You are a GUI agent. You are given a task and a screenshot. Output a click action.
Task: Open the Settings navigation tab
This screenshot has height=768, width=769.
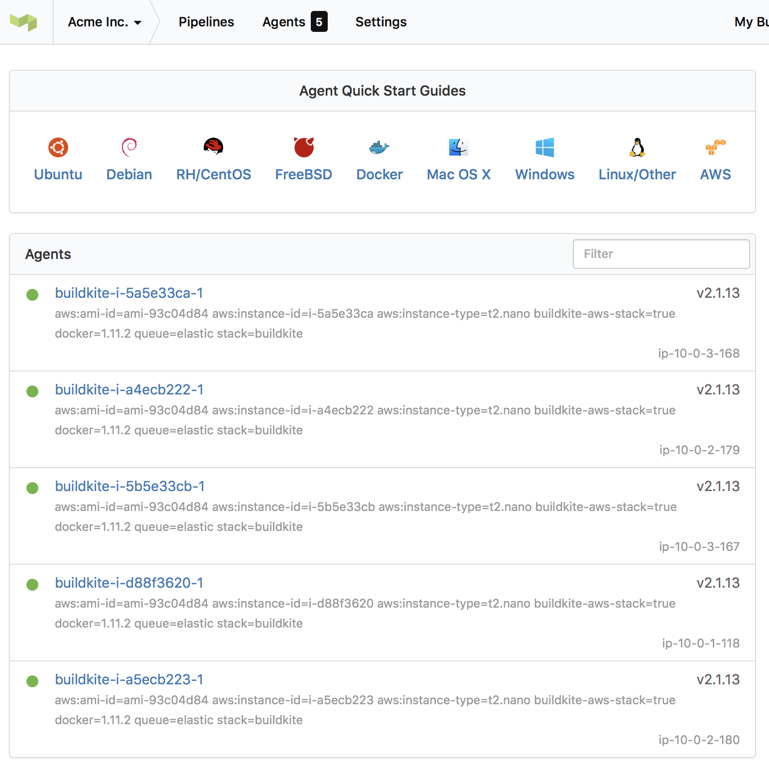click(381, 22)
